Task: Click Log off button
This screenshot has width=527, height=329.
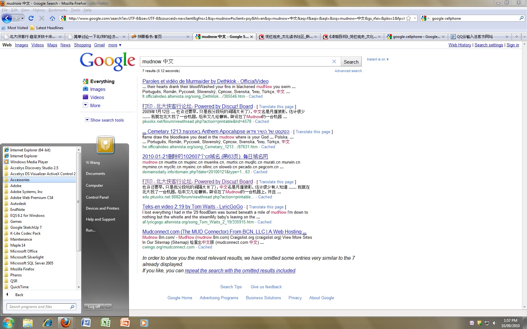Action: [94, 307]
